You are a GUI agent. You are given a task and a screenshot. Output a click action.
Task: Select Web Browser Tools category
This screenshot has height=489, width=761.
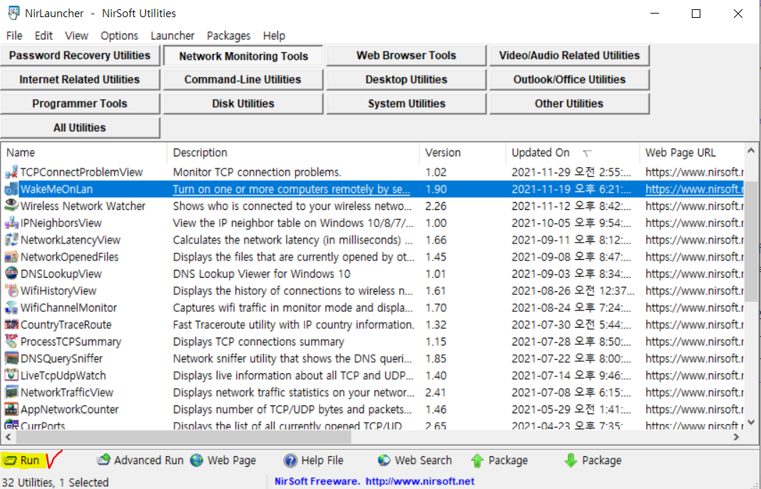pos(407,56)
